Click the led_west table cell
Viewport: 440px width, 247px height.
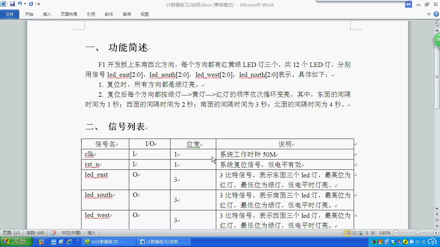105,220
